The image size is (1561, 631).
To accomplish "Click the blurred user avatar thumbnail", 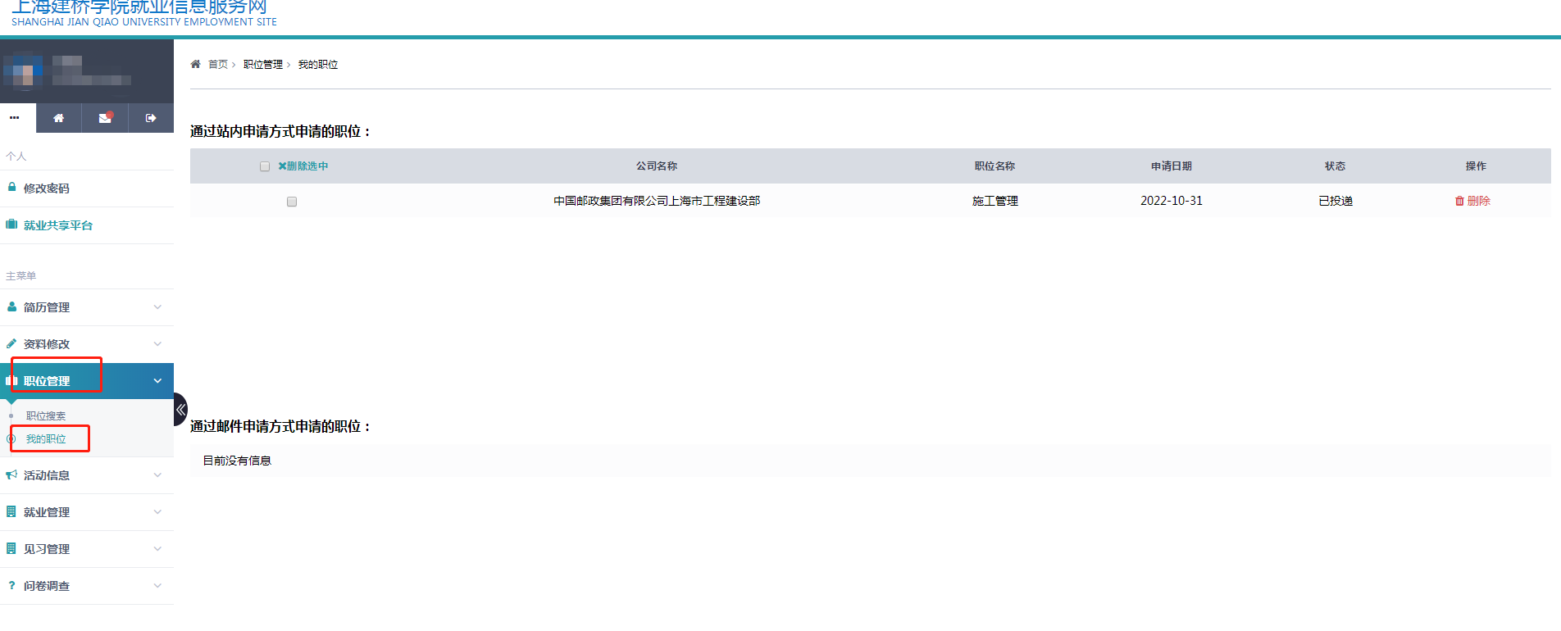I will tap(22, 71).
